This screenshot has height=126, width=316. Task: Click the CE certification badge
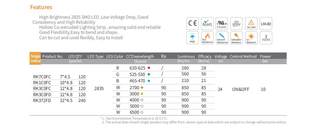(x=193, y=24)
